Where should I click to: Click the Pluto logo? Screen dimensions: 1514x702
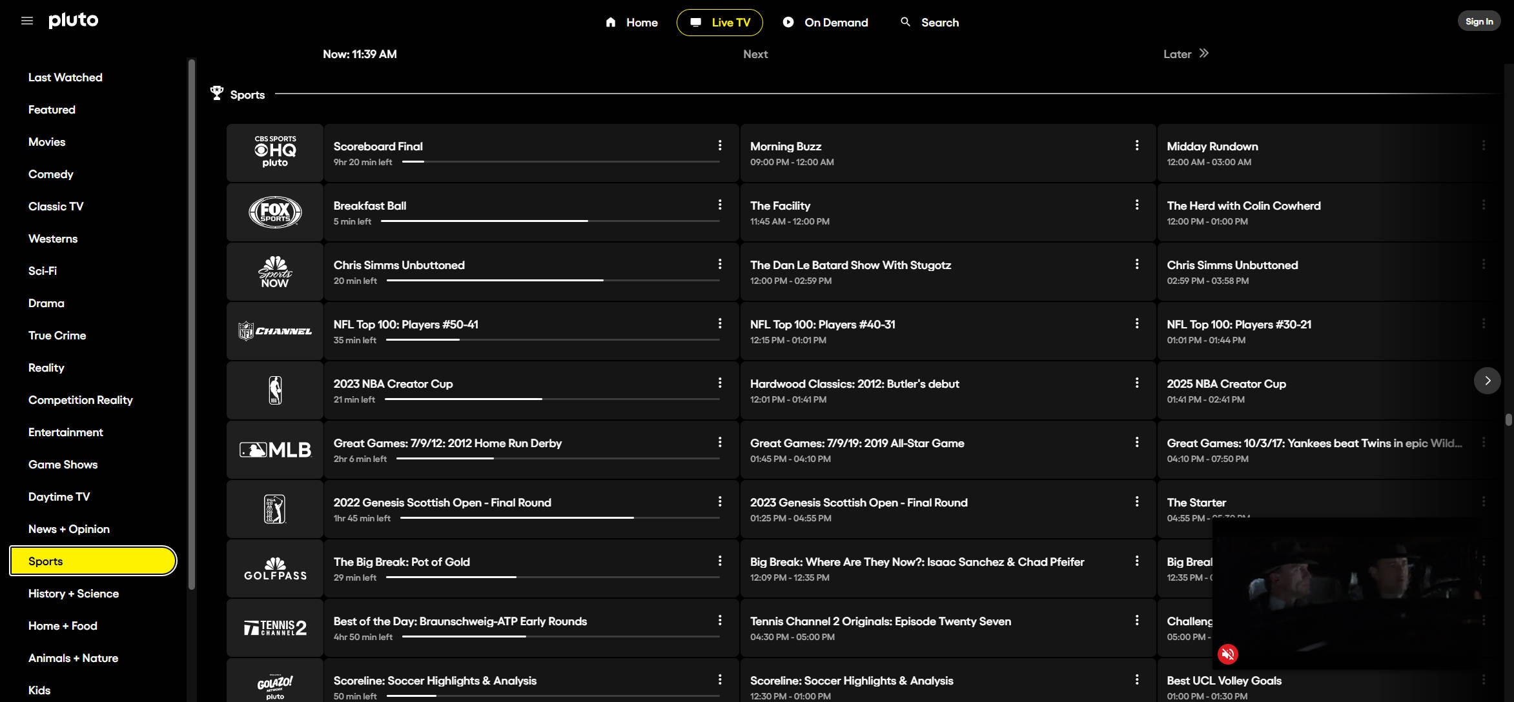click(x=74, y=21)
